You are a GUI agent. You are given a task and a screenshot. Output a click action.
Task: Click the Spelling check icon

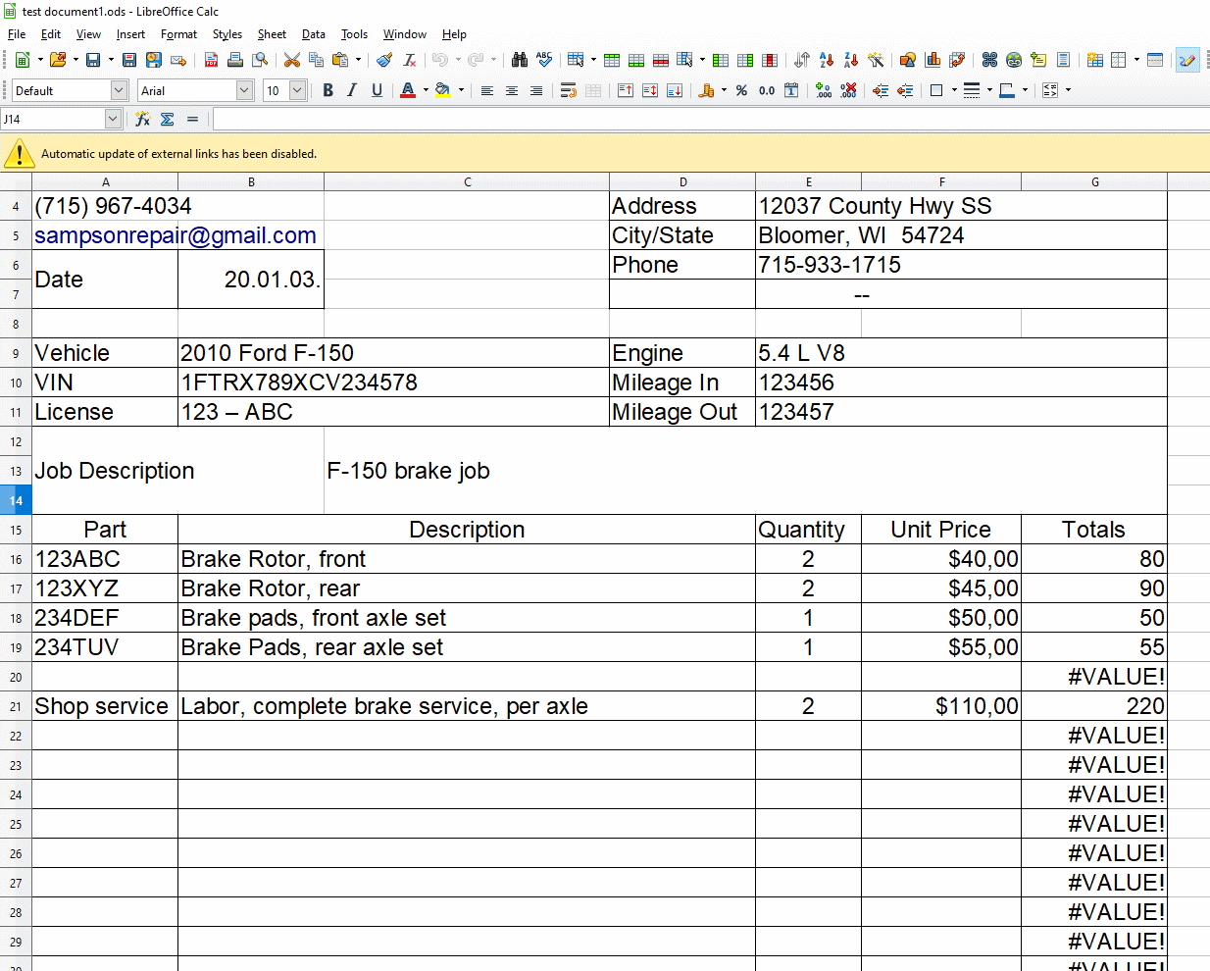(544, 61)
